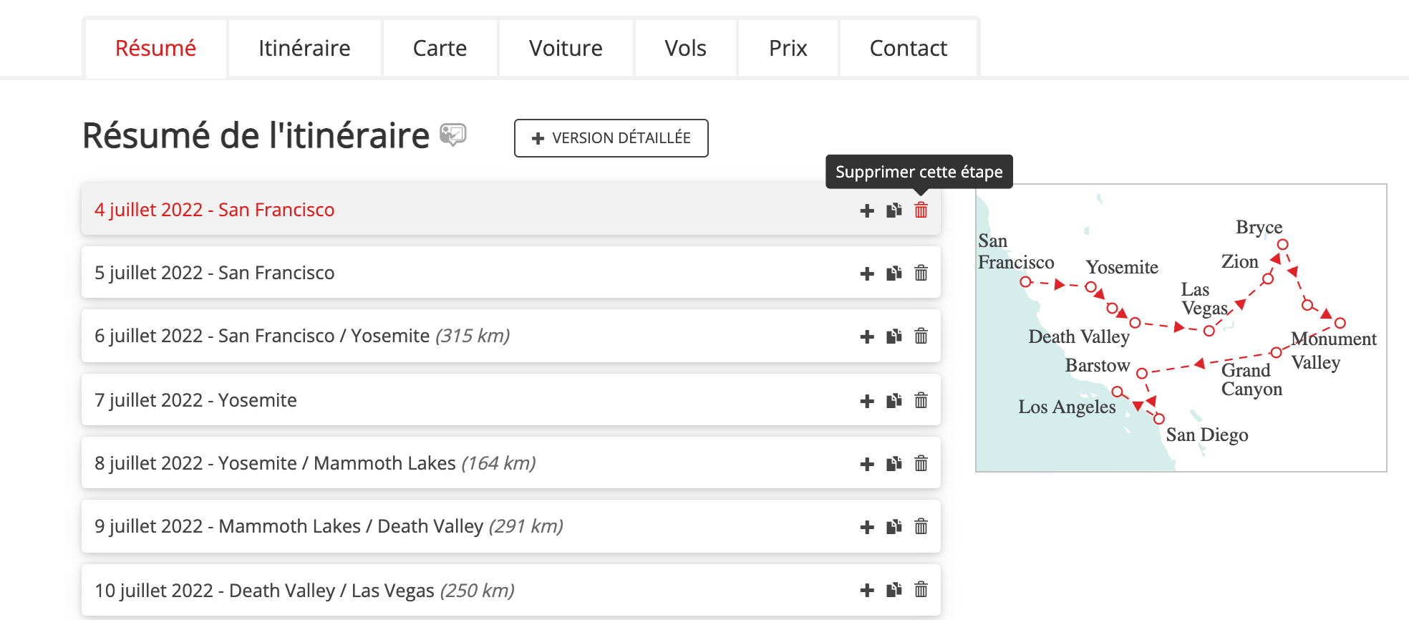
Task: Delete the 4 juillet San Francisco step
Action: coord(921,210)
